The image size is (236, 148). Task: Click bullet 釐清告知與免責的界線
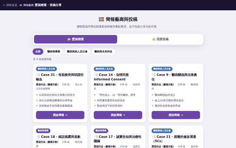167,106
